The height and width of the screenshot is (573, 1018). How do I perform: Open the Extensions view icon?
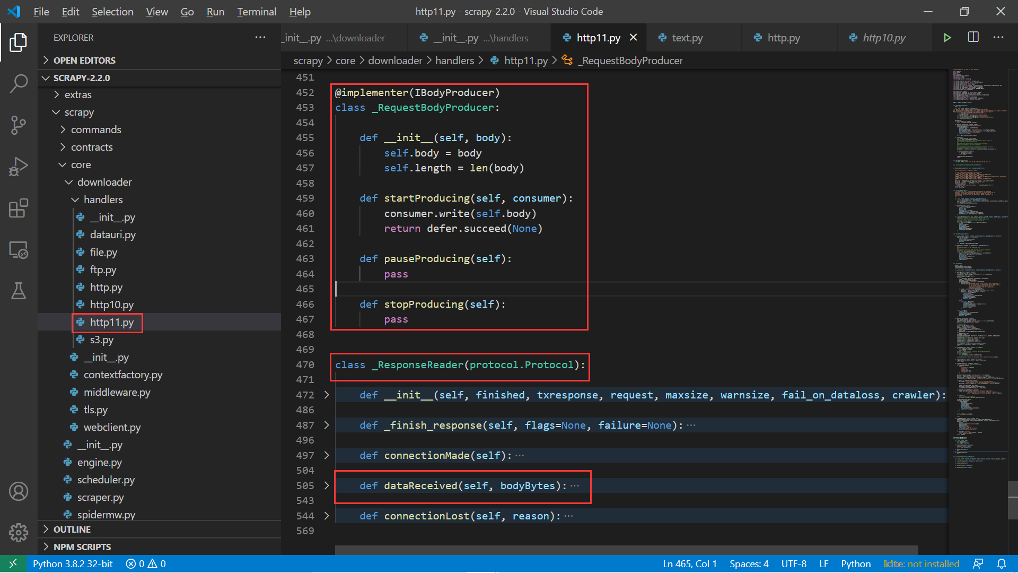coord(19,208)
